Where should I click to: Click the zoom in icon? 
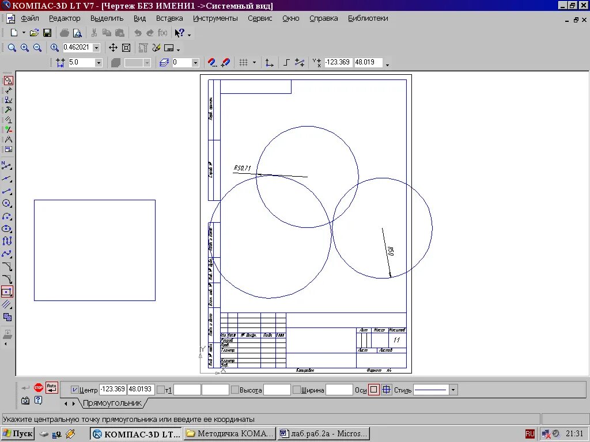pyautogui.click(x=25, y=48)
